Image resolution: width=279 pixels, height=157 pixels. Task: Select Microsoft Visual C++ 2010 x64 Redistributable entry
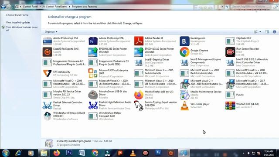pyautogui.click(x=110, y=84)
